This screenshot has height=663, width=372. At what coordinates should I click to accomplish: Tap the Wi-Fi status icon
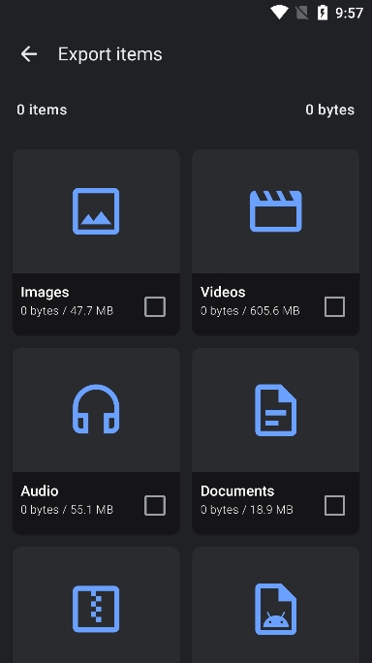[279, 13]
